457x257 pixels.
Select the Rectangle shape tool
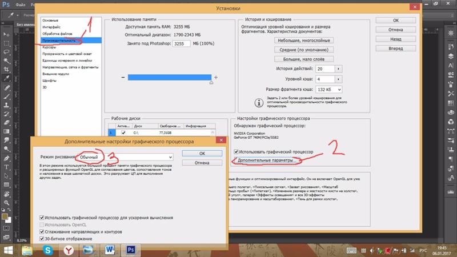coord(6,184)
